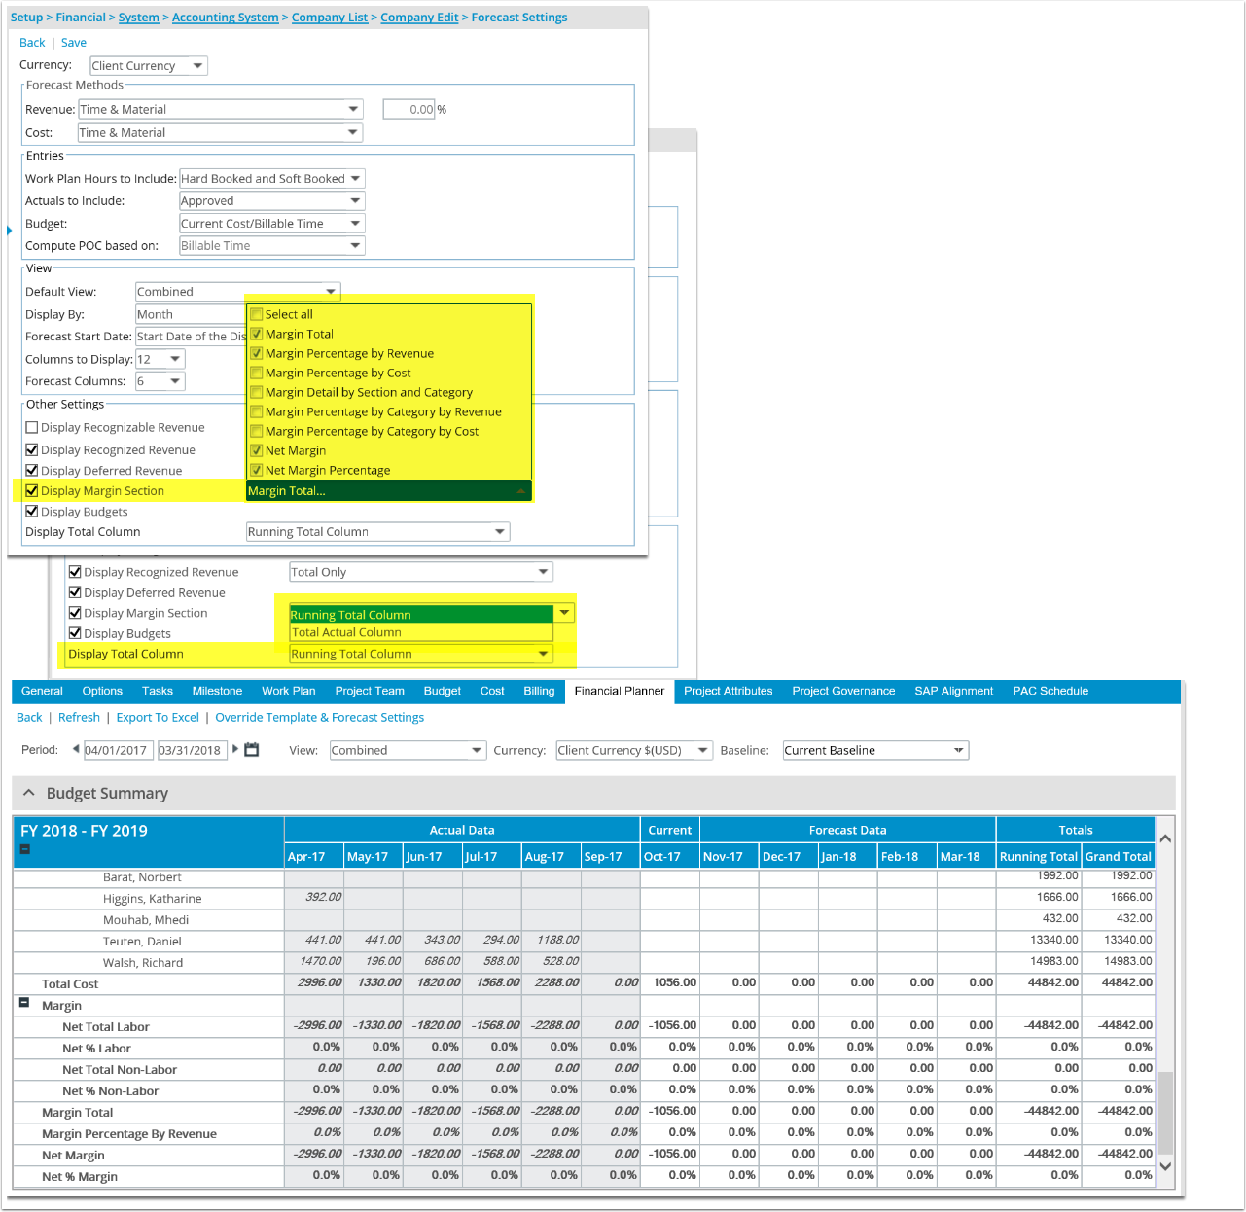Screen dimensions: 1246x1212
Task: Open Actuals to Include dropdown
Action: [272, 200]
